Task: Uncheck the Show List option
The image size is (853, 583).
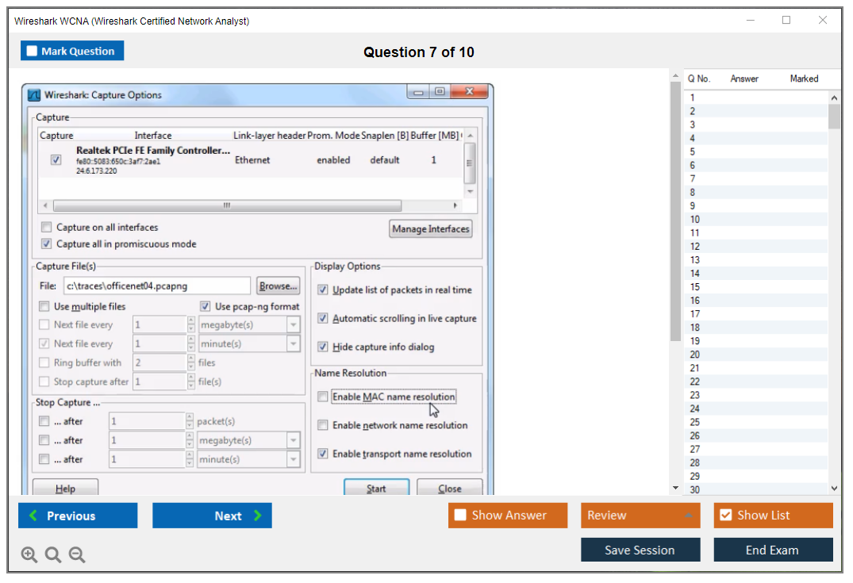Action: point(725,516)
